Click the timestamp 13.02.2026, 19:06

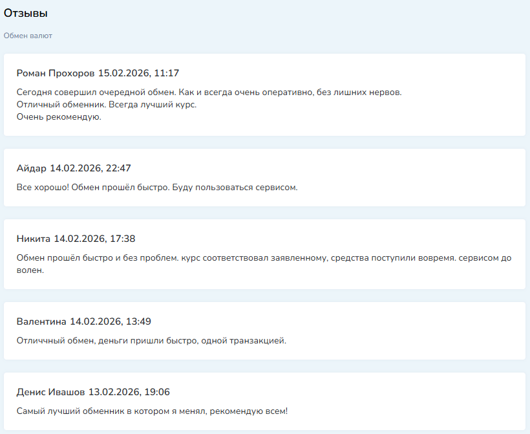[x=131, y=391]
